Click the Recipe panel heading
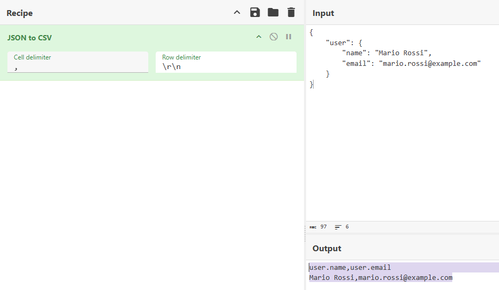This screenshot has height=290, width=499. point(20,13)
